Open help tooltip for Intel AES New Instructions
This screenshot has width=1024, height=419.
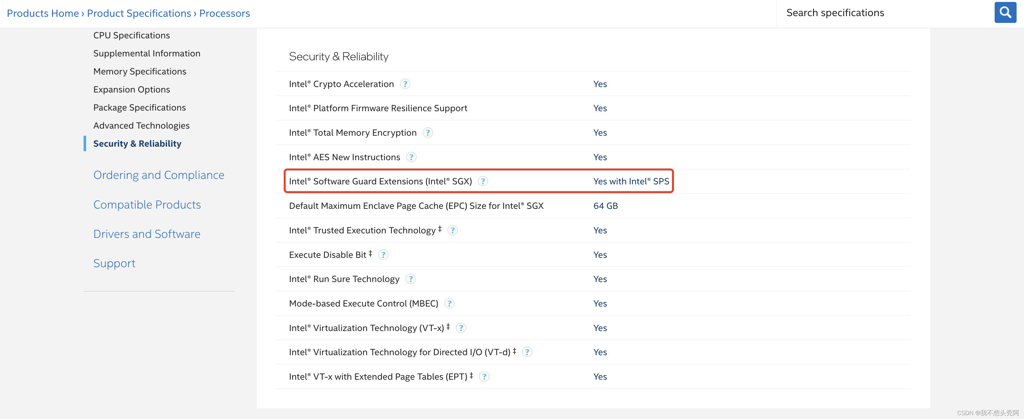[x=411, y=157]
